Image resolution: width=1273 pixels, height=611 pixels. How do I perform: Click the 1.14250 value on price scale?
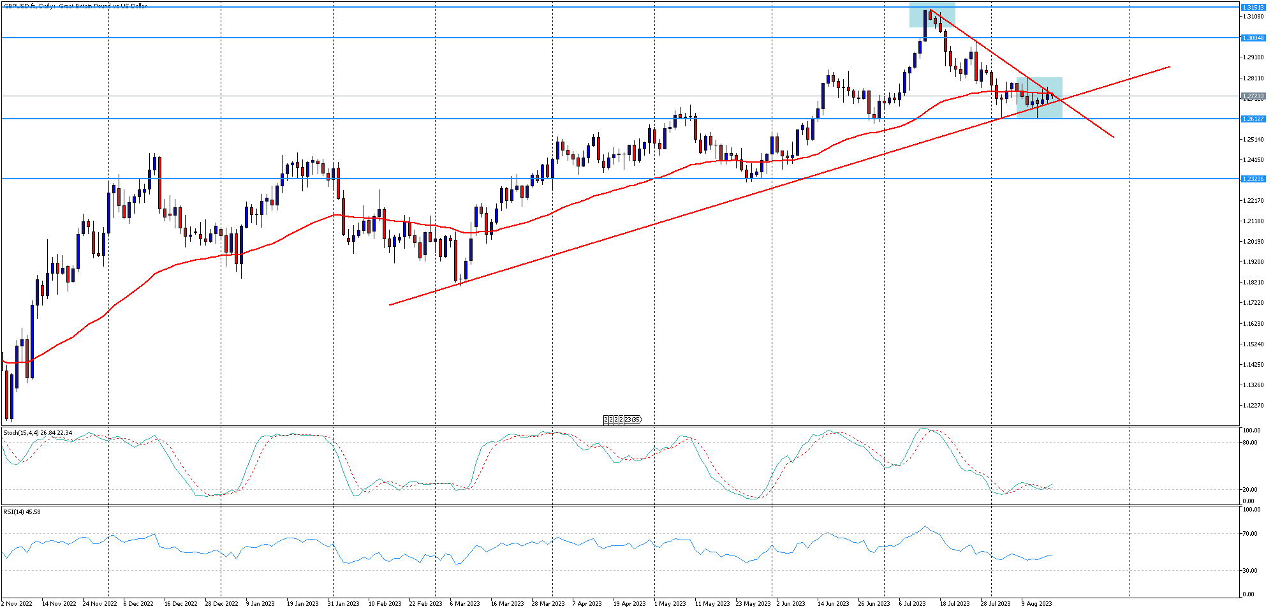tap(1253, 365)
